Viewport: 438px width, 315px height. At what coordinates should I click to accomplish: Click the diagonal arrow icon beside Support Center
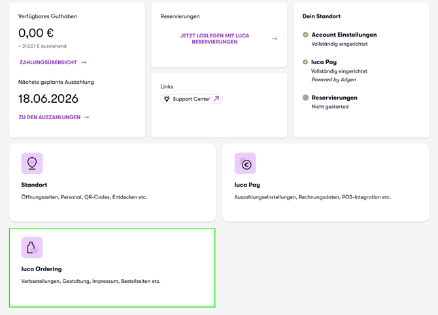point(216,99)
